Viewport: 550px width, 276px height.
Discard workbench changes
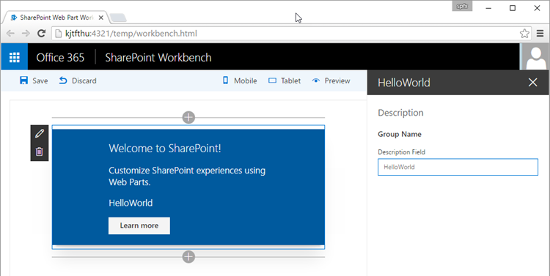(x=78, y=81)
